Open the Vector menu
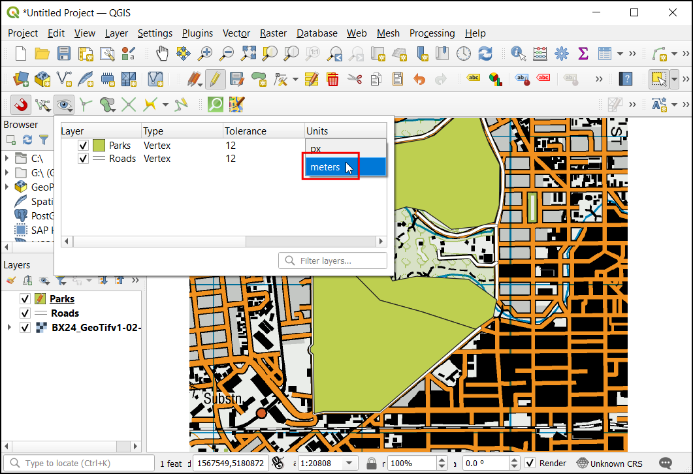 pos(236,33)
